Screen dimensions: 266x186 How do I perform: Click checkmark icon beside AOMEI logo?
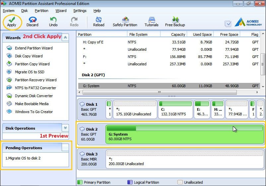(228, 24)
